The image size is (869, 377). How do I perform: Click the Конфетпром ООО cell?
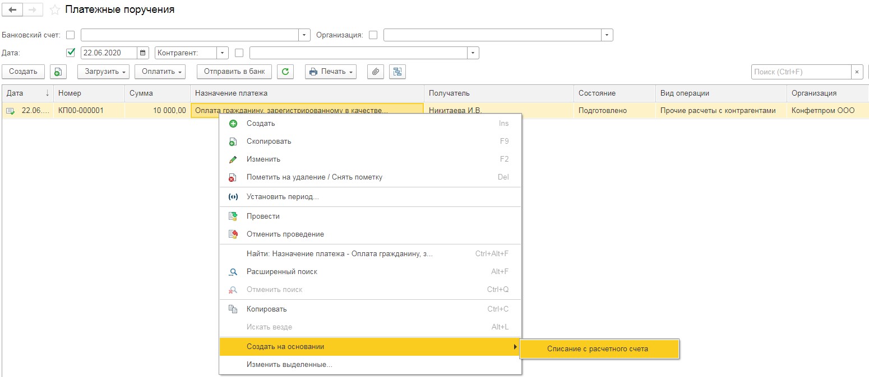(828, 111)
